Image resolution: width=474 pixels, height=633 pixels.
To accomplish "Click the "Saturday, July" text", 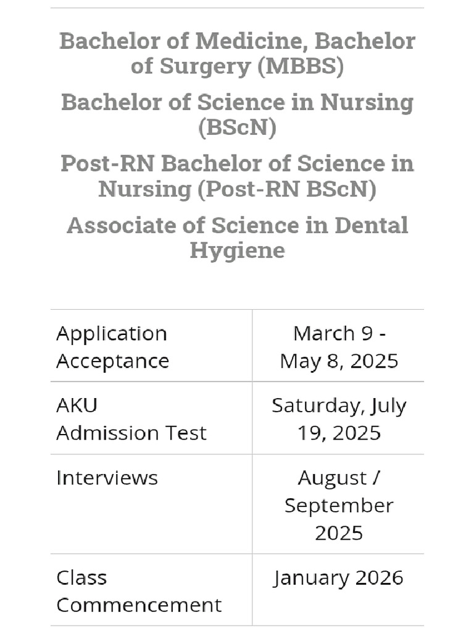I will (339, 406).
